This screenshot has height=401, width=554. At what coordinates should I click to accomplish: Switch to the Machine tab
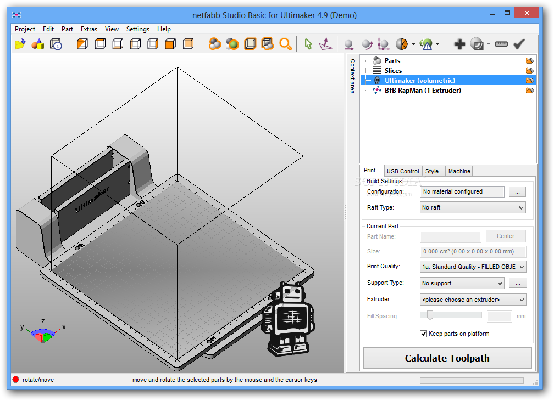click(459, 171)
